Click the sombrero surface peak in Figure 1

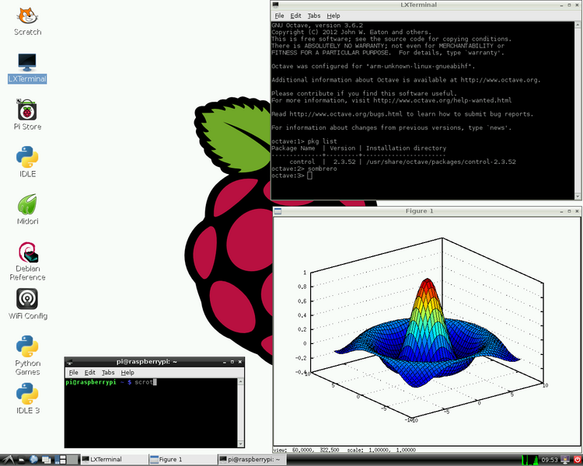tap(428, 281)
